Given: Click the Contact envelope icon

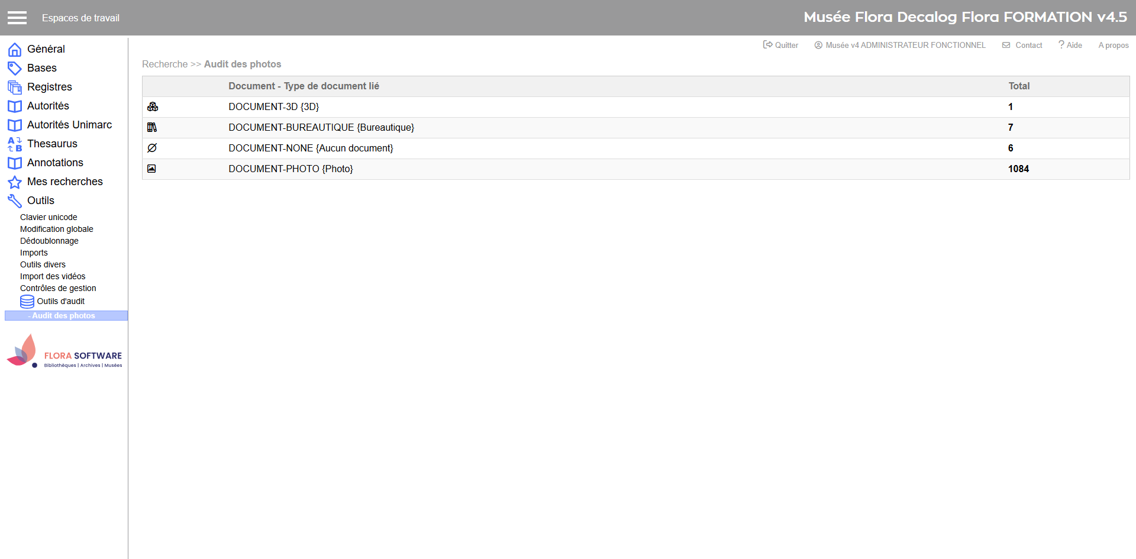Looking at the screenshot, I should coord(1006,45).
